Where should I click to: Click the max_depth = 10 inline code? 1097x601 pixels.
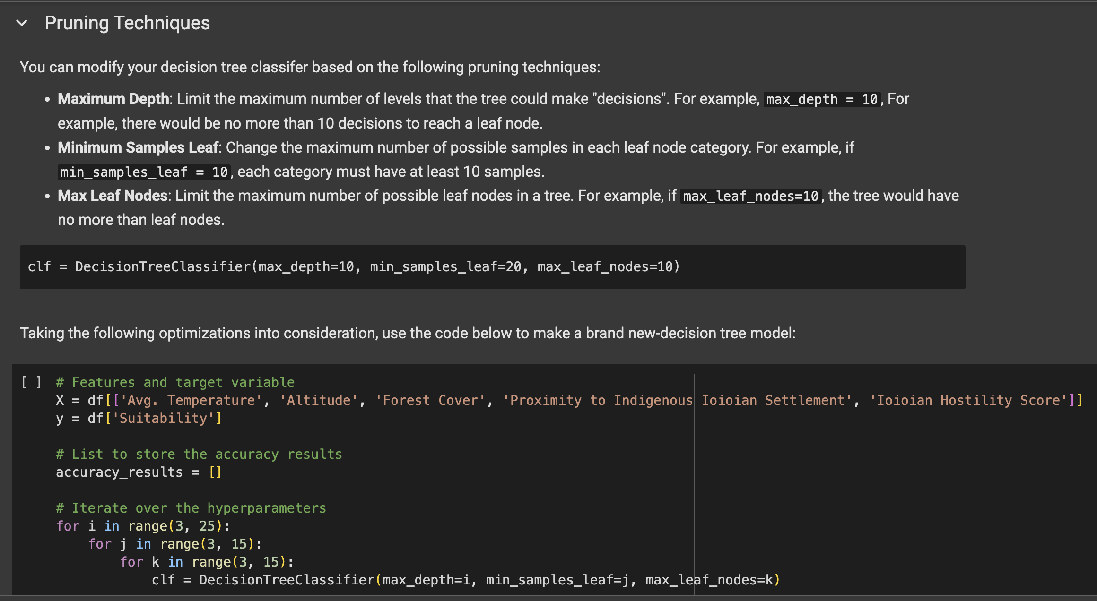[x=822, y=99]
